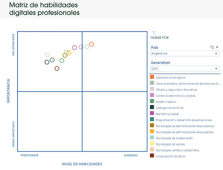This screenshot has height=170, width=223.
Task: Select Cifrado y seguridad cibernética legend entry
Action: (176, 90)
